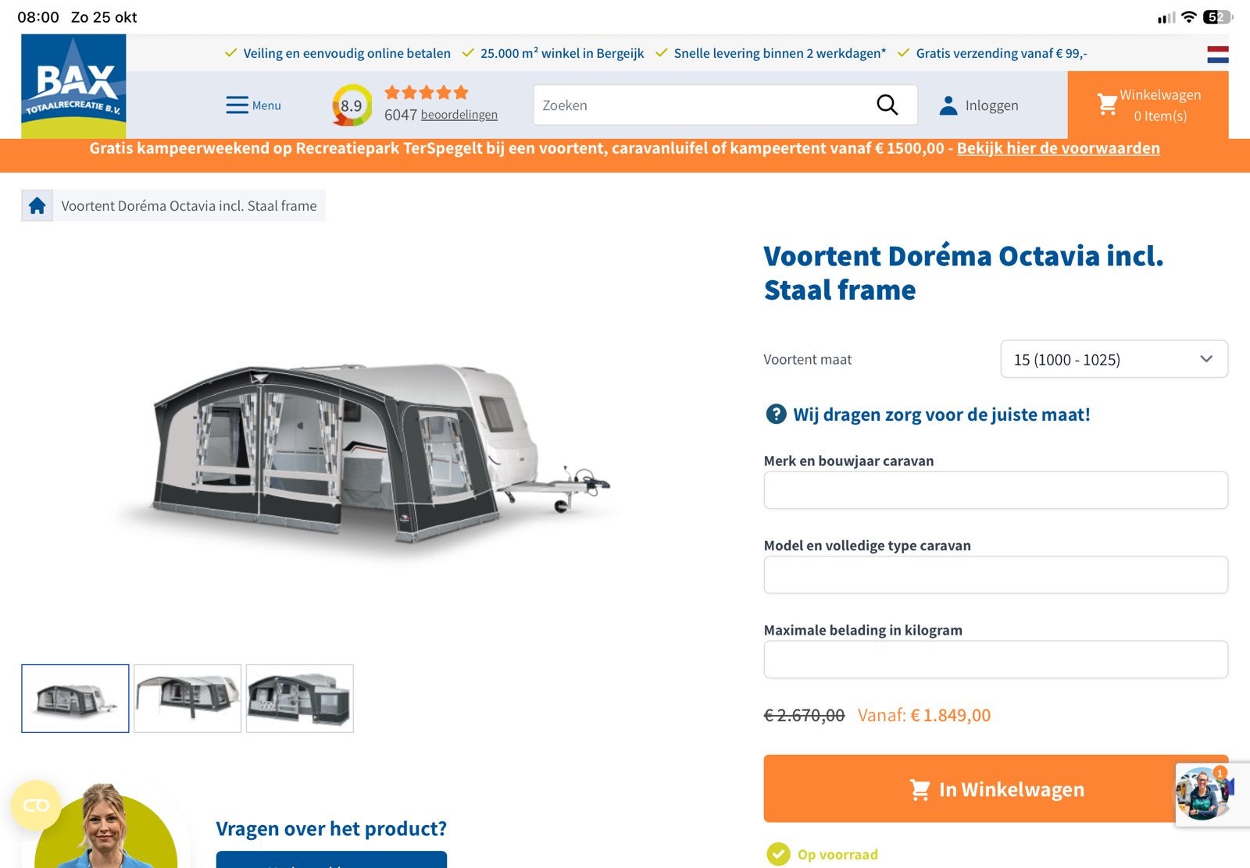Click the Vanaf: € 1.849,00 price
This screenshot has height=868, width=1250.
click(924, 715)
